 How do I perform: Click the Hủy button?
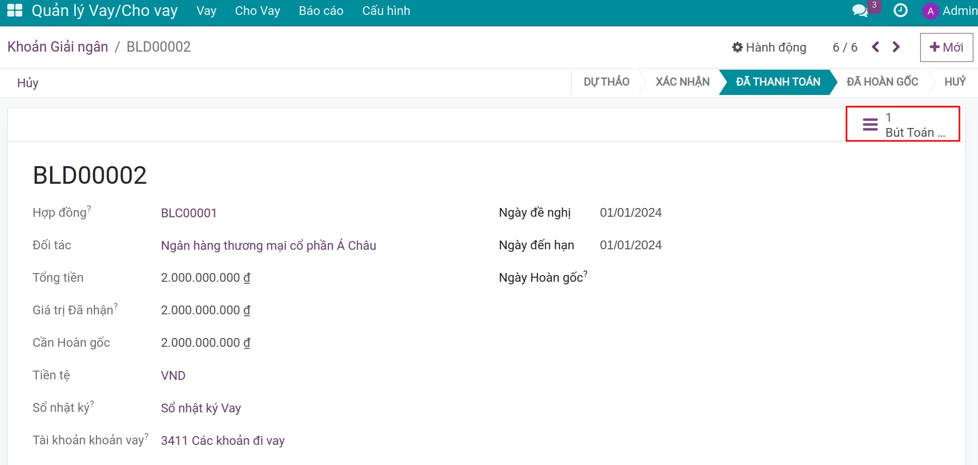tap(28, 83)
